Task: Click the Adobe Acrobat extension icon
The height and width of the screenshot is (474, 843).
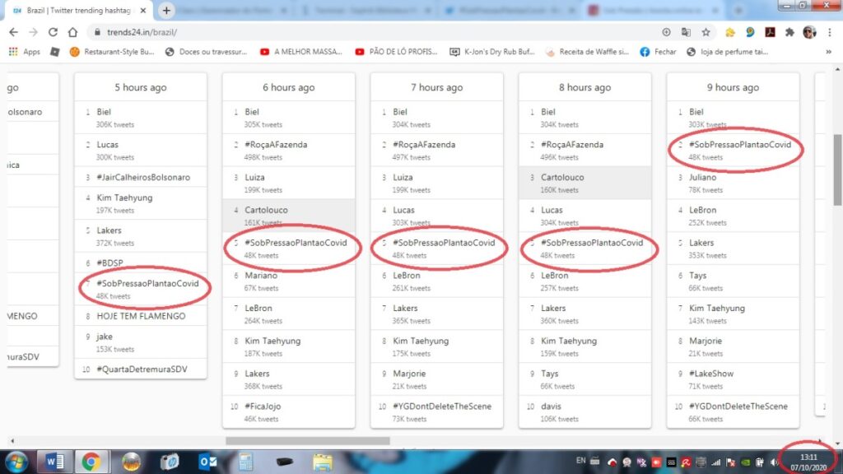Action: coord(770,32)
